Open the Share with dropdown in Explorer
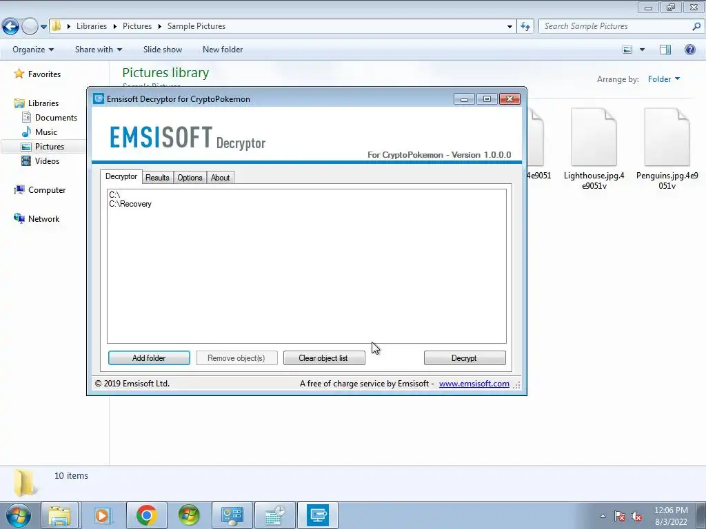The height and width of the screenshot is (529, 706). pos(98,50)
